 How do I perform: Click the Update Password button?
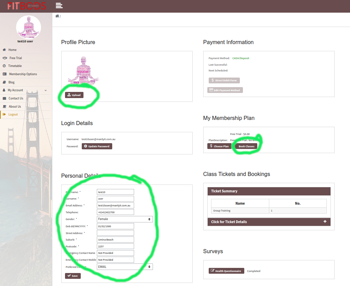coord(97,146)
